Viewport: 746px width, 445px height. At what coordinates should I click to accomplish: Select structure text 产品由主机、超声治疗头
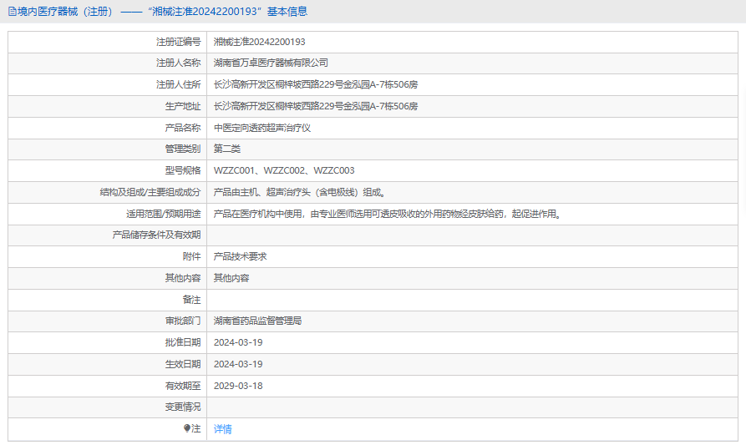262,192
